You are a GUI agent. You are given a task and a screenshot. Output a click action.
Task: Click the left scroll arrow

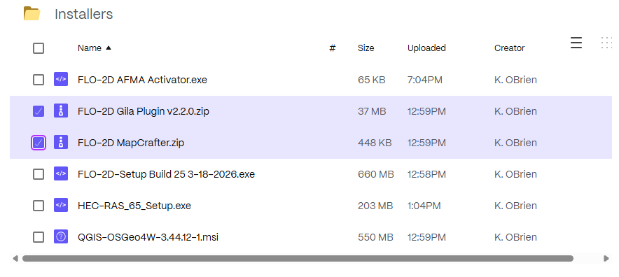pos(15,258)
